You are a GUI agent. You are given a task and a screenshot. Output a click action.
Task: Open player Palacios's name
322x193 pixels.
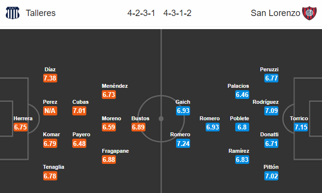point(238,86)
